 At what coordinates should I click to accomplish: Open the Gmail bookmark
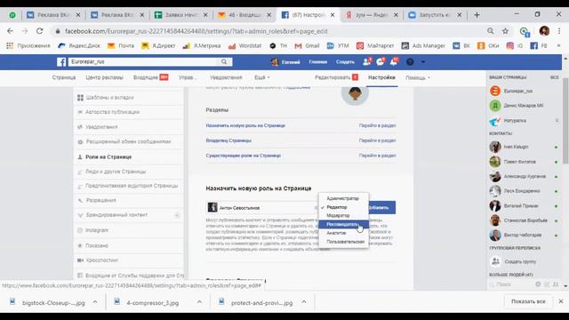tap(307, 45)
